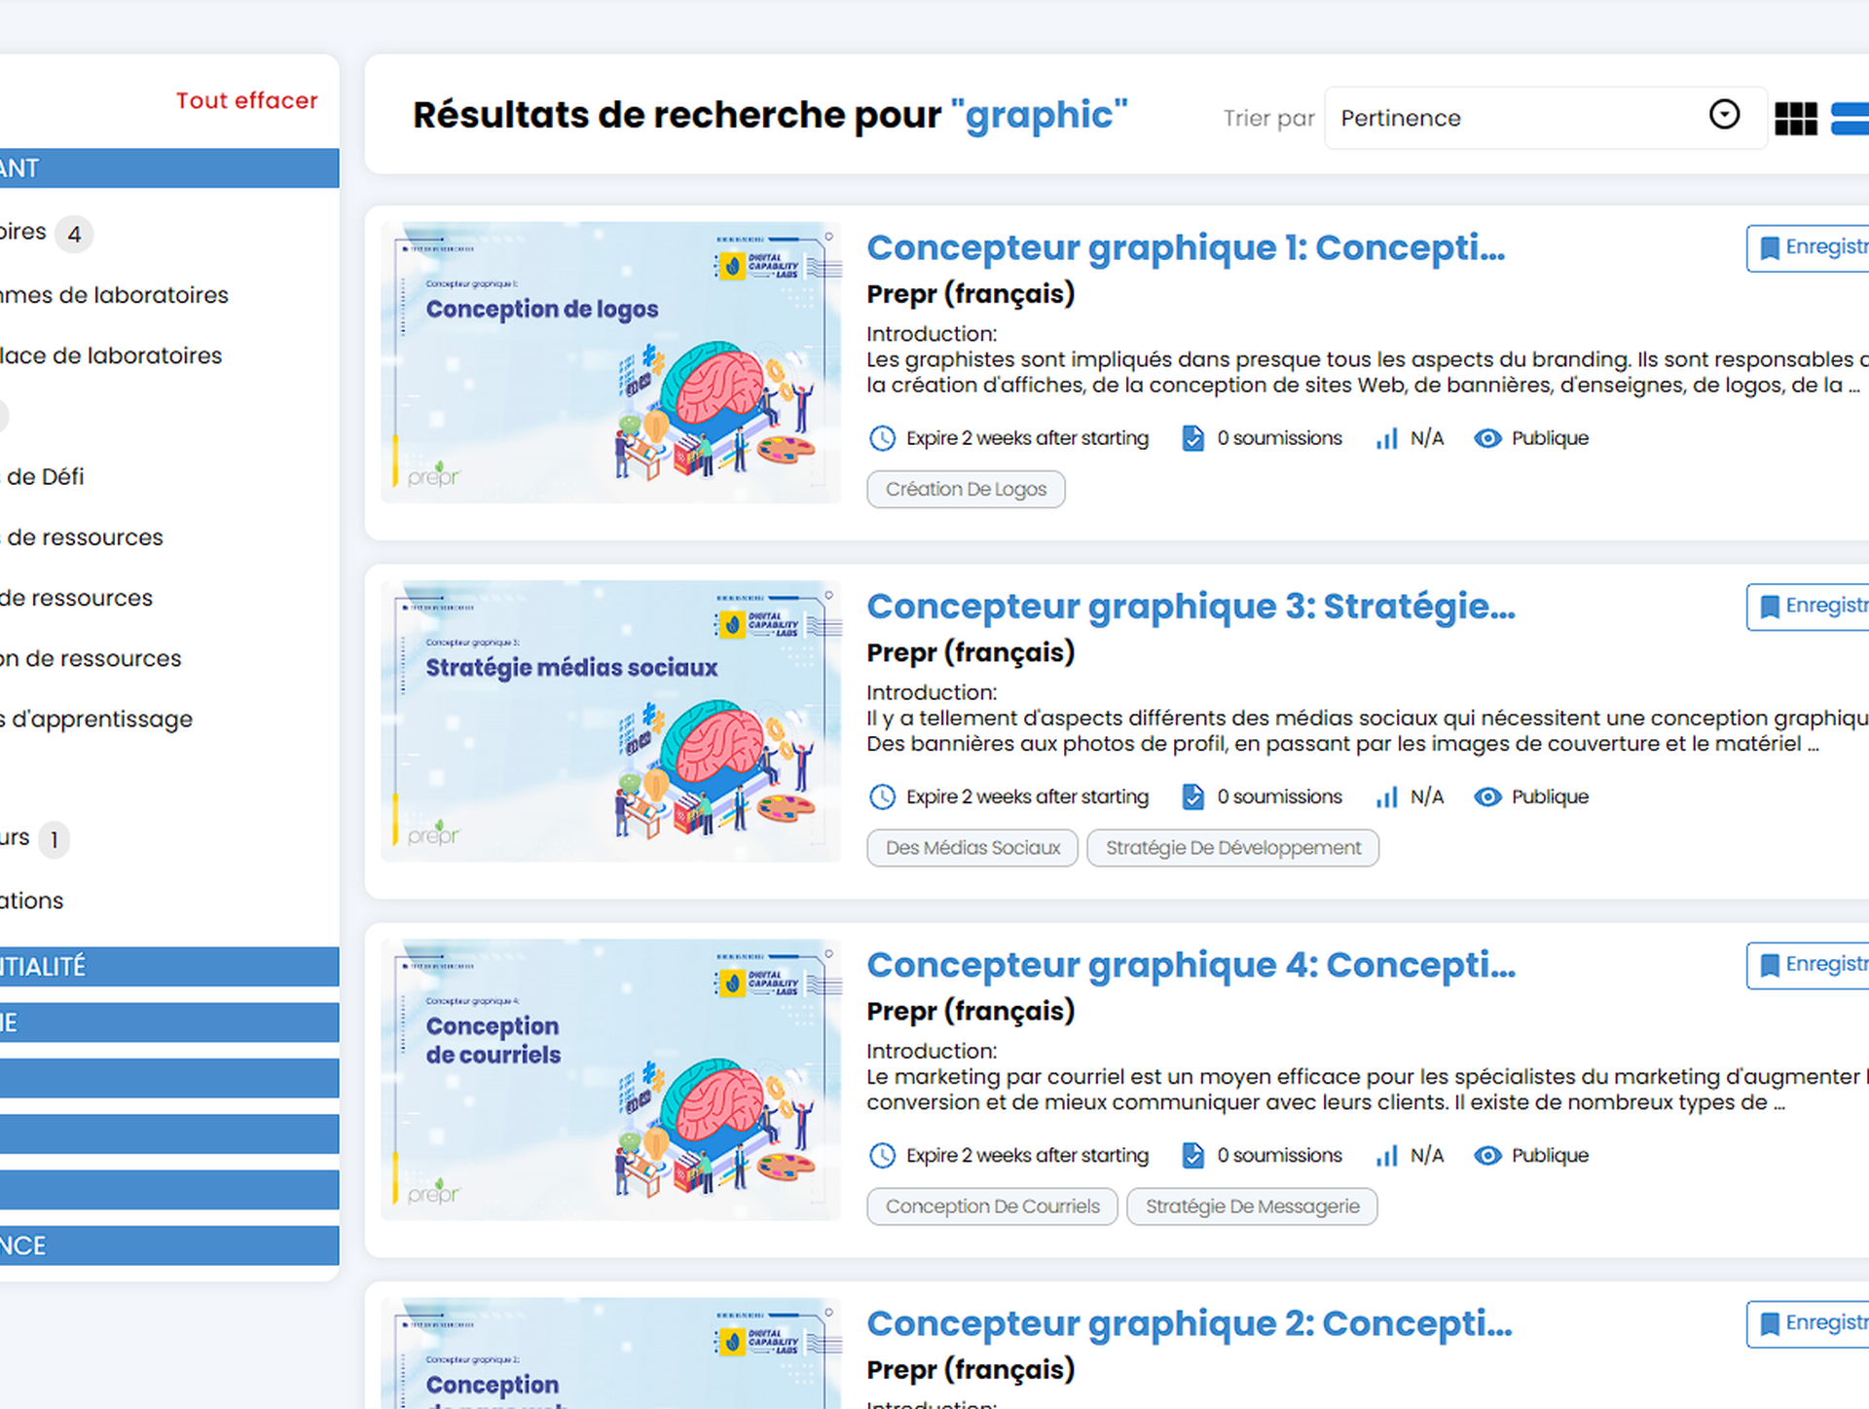Click submissions icon on Concepteur graphique 3
1869x1409 pixels.
[1192, 797]
